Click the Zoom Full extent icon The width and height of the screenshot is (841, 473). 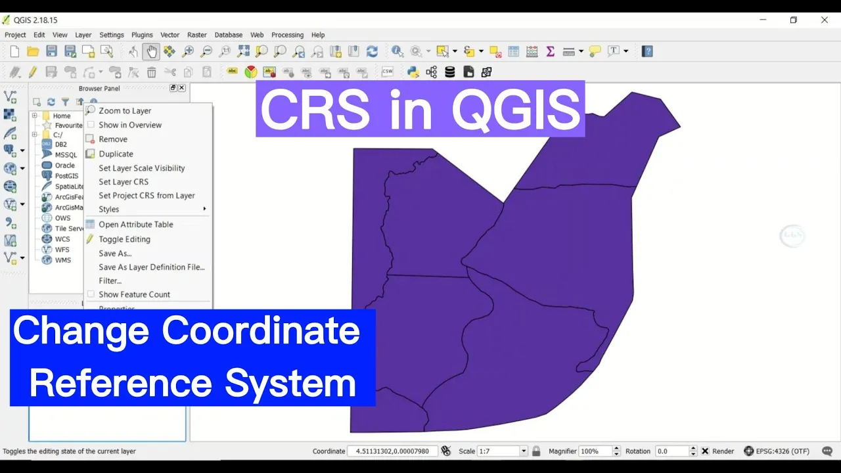243,51
